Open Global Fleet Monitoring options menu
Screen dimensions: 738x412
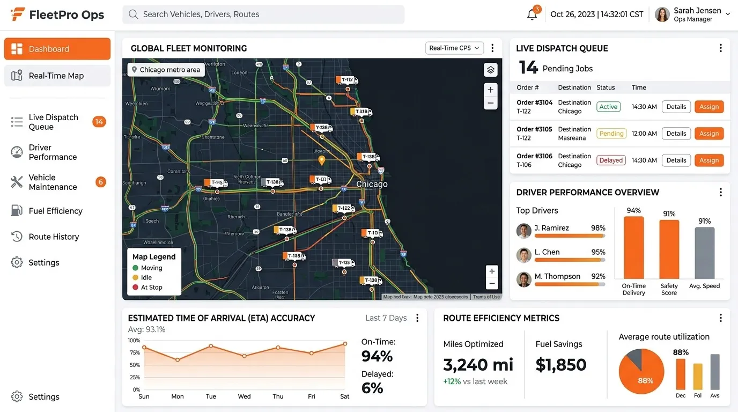(492, 48)
